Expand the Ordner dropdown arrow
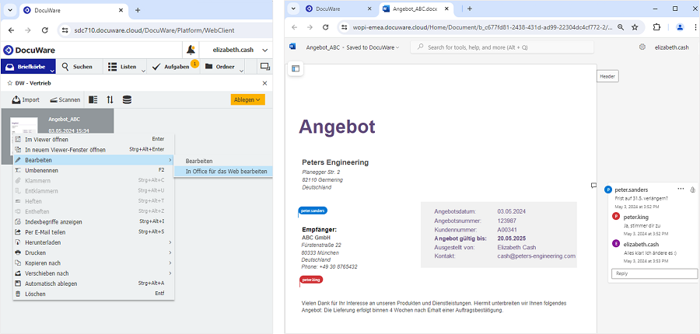 (x=241, y=70)
